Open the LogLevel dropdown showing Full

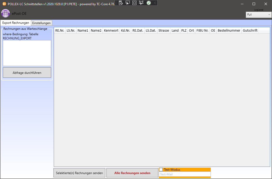[x=259, y=15]
